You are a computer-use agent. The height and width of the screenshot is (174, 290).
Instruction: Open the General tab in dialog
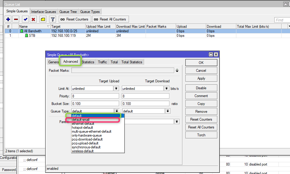click(53, 62)
